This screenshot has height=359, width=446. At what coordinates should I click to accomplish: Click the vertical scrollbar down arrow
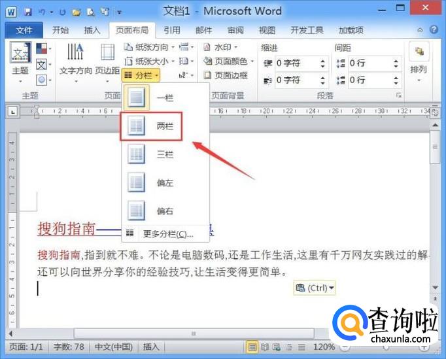tap(435, 288)
